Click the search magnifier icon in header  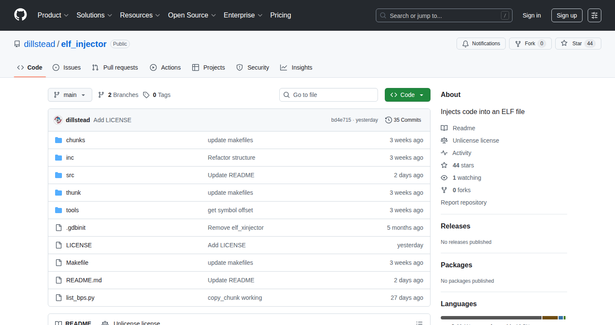click(383, 16)
